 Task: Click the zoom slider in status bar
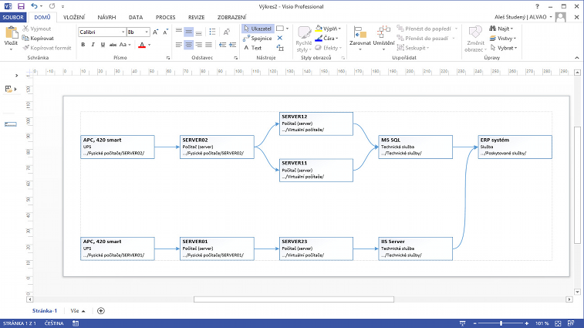(x=501, y=323)
